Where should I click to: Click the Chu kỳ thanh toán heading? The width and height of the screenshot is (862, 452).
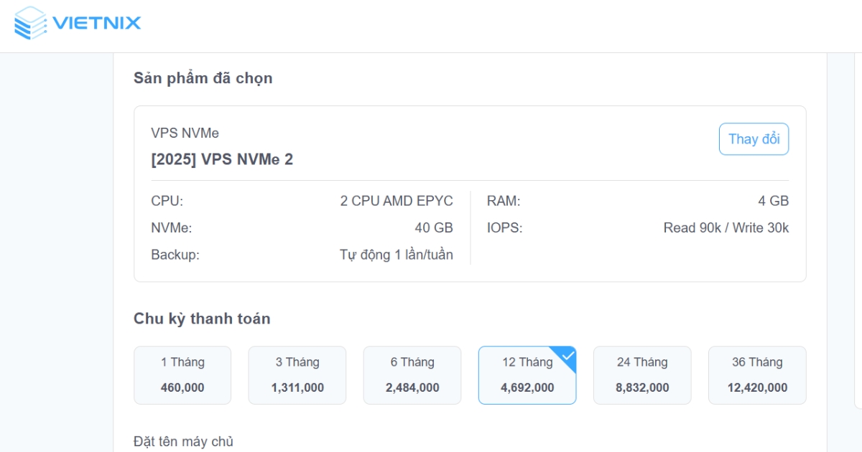click(x=201, y=319)
